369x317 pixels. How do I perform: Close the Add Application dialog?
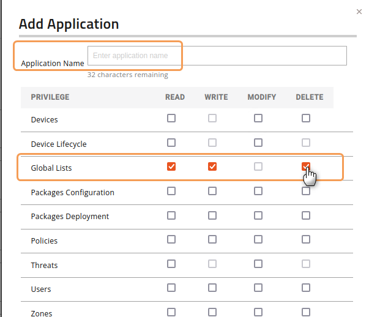(x=358, y=11)
